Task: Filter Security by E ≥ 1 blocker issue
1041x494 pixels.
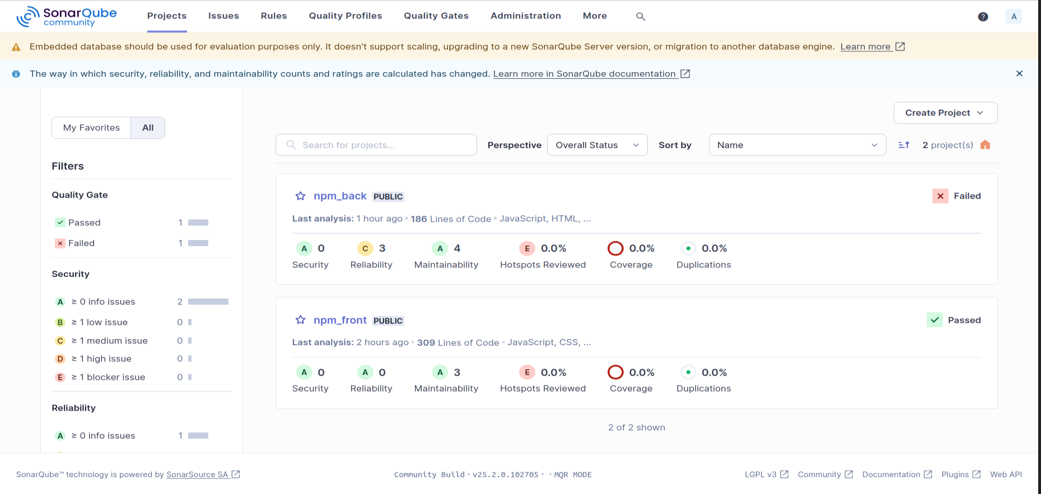Action: 141,377
